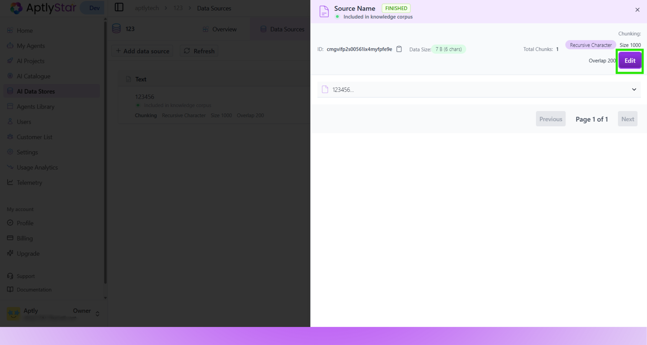This screenshot has height=345, width=647.
Task: Select the Agents Library icon
Action: (10, 106)
